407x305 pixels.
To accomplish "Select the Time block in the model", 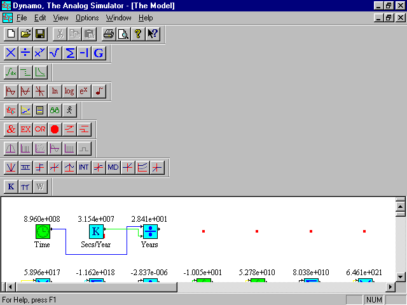I will [42, 231].
